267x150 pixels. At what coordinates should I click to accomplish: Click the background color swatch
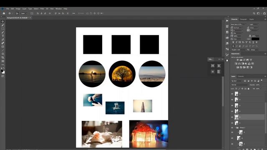pyautogui.click(x=4, y=72)
